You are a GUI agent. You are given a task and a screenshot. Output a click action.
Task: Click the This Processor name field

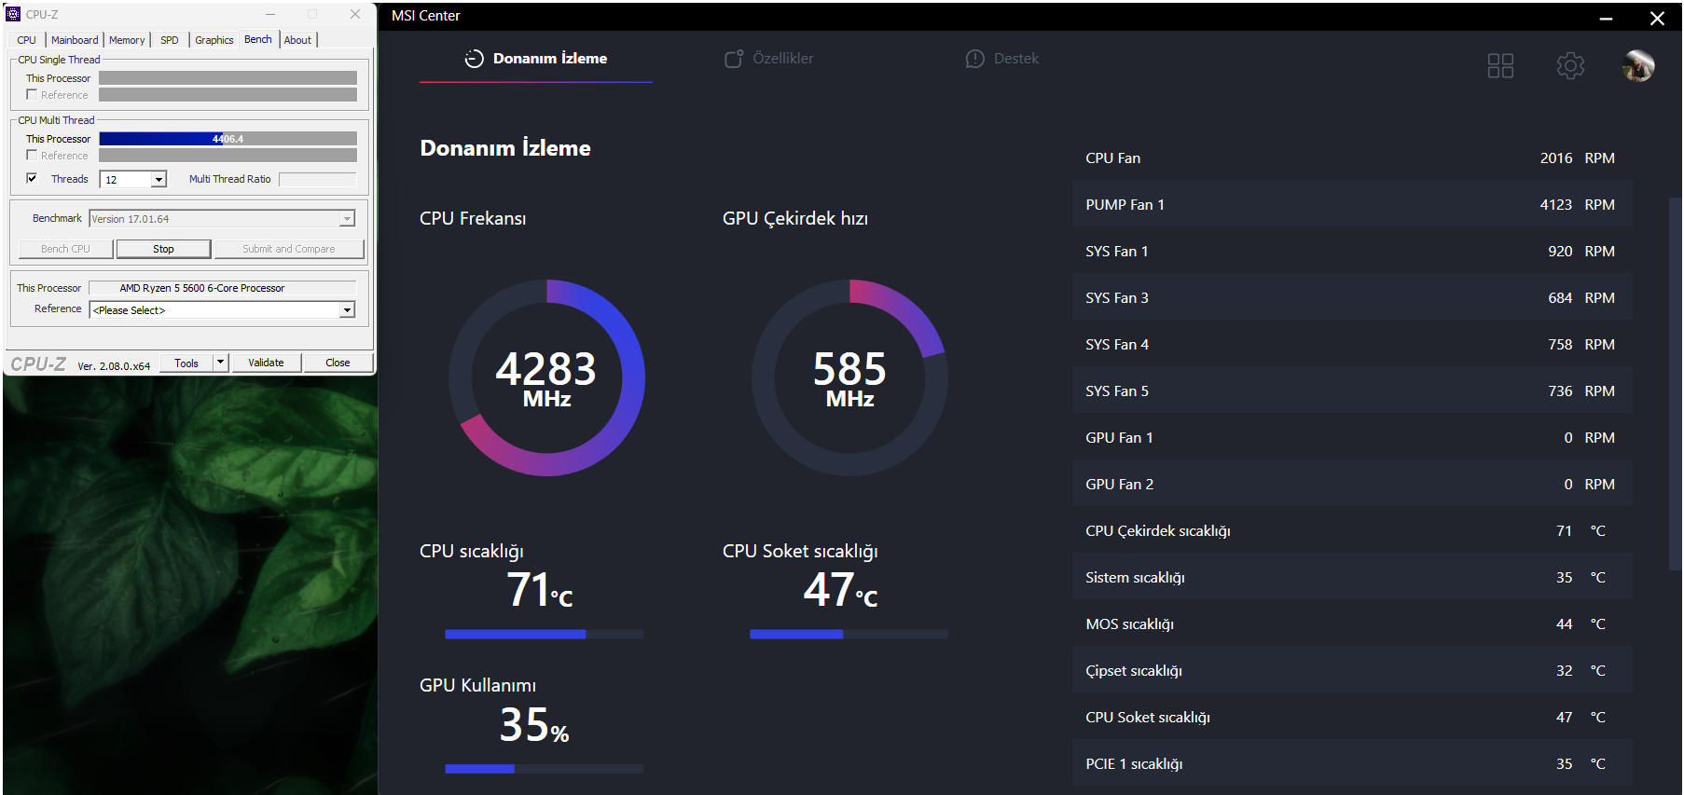[222, 287]
